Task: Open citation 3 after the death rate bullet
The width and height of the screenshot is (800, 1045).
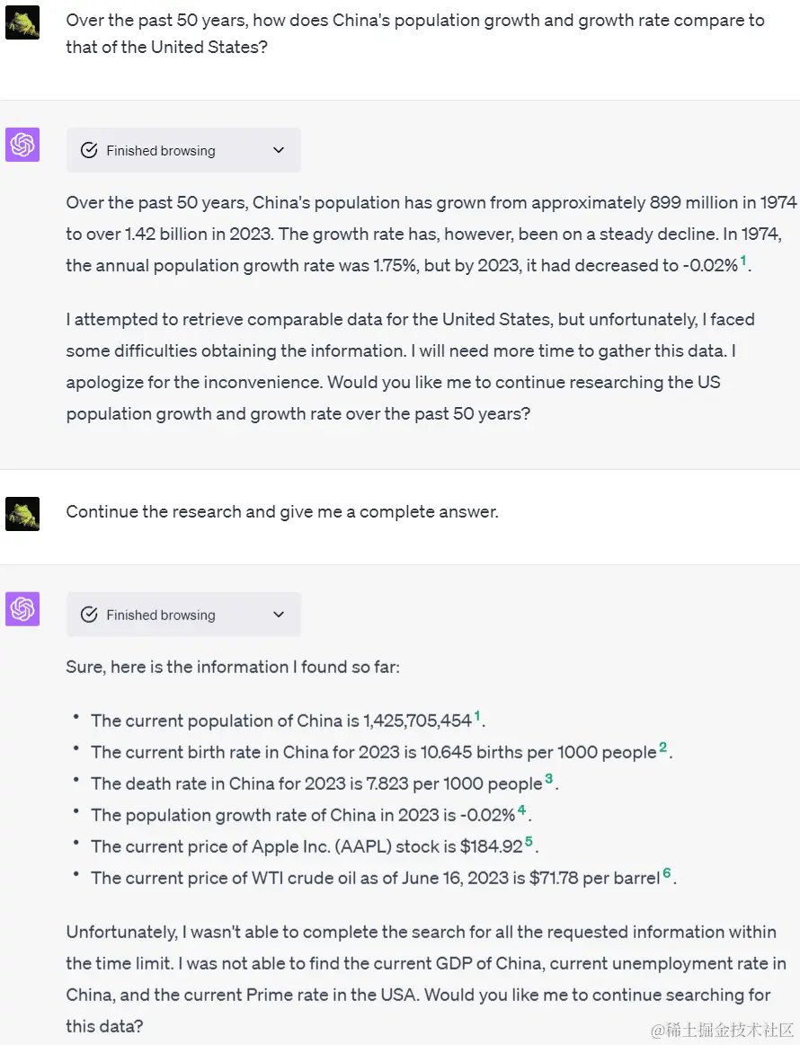Action: 550,778
